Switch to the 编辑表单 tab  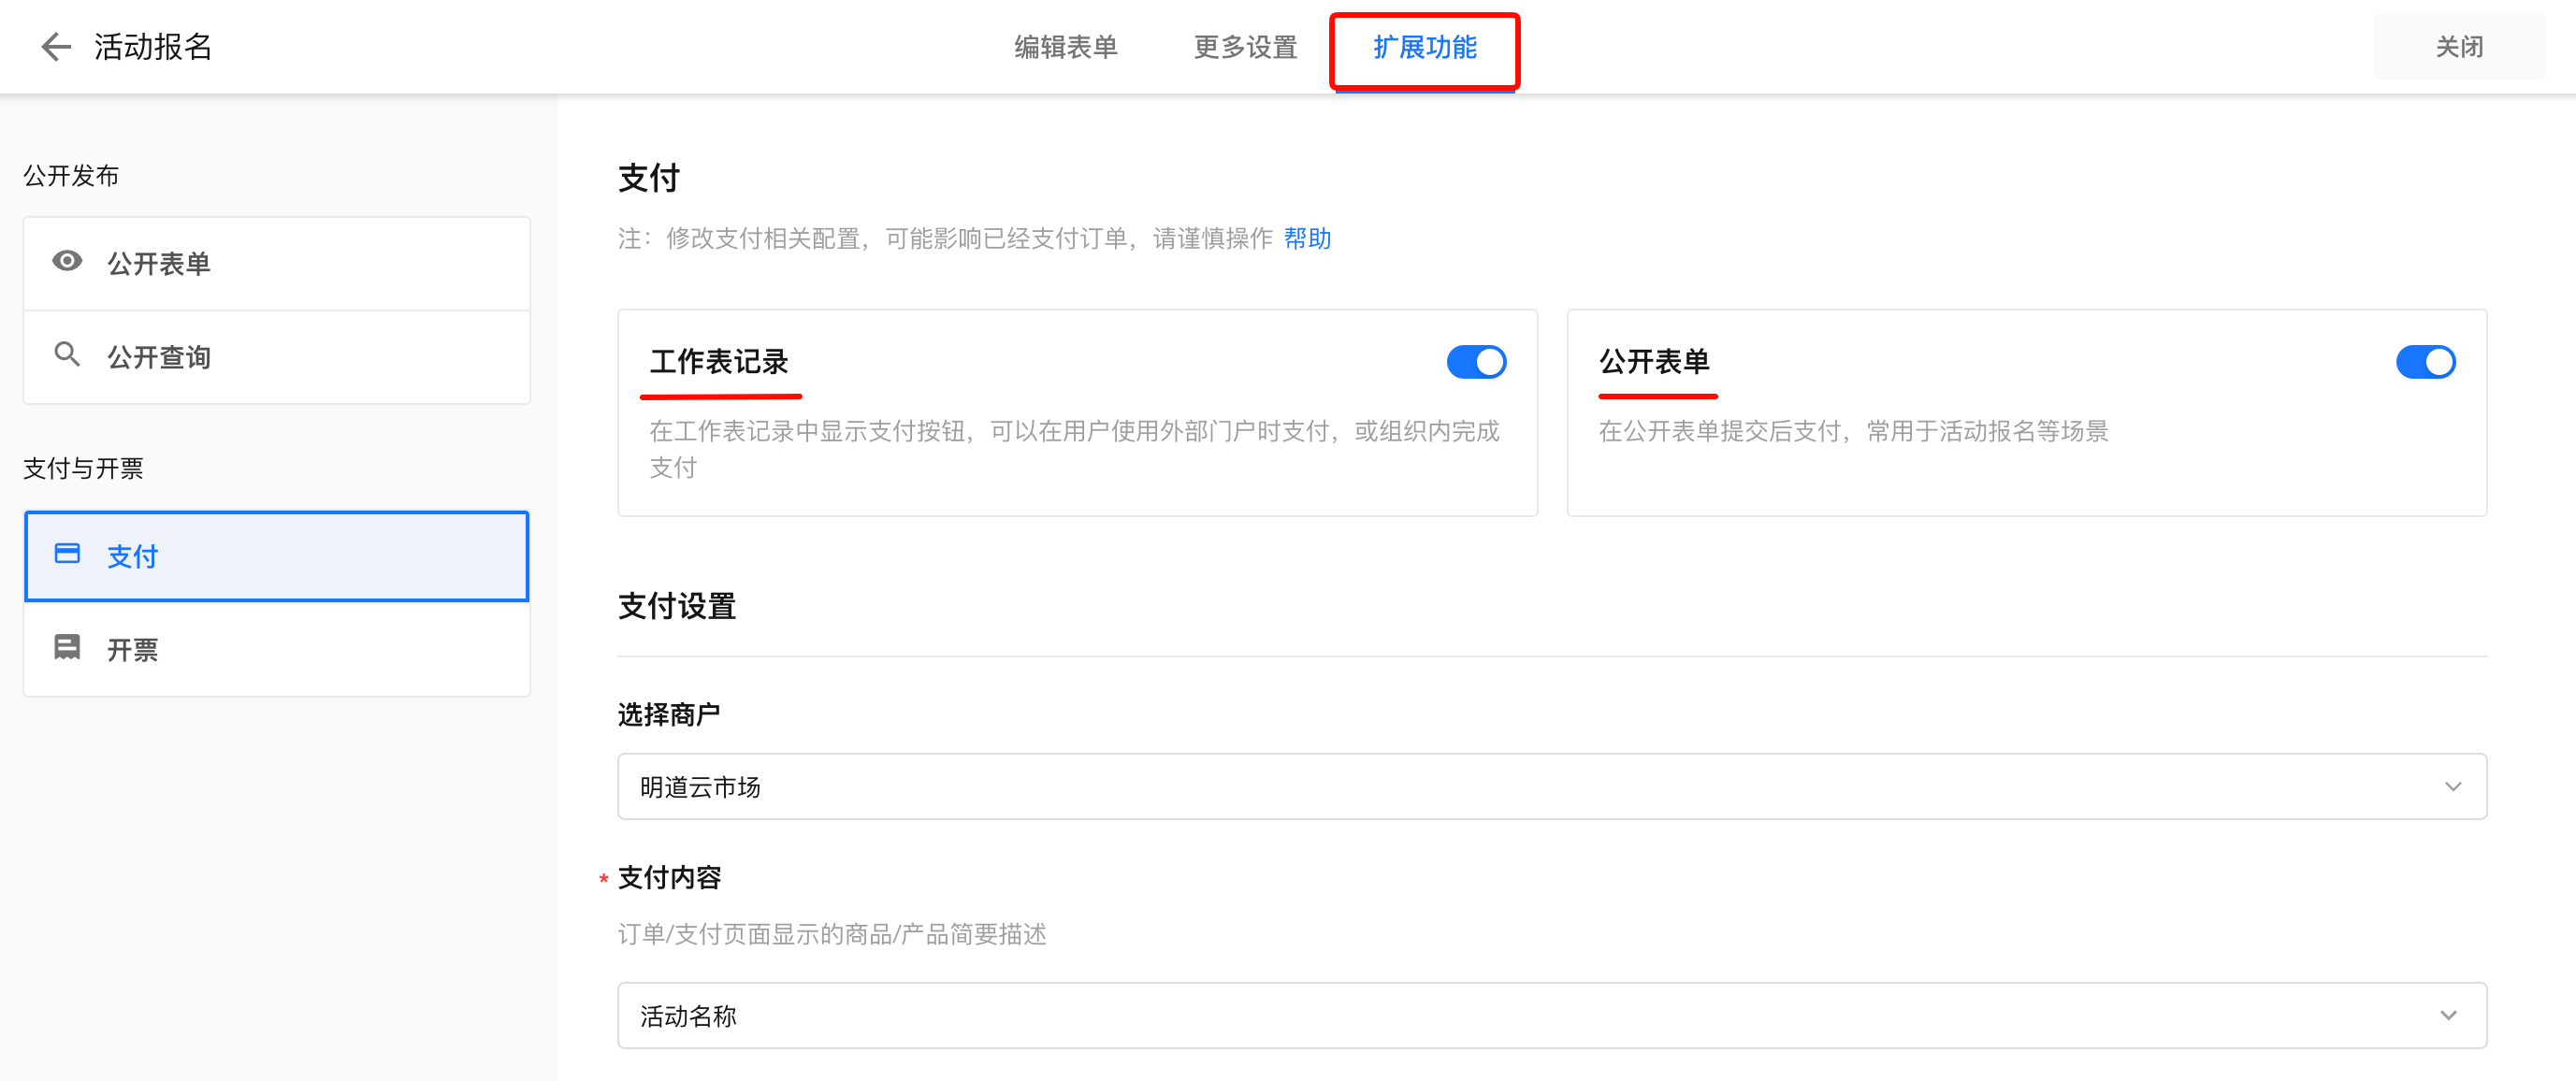click(1066, 47)
